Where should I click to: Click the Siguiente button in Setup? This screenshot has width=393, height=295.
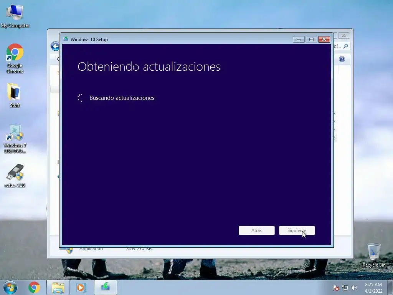click(297, 230)
